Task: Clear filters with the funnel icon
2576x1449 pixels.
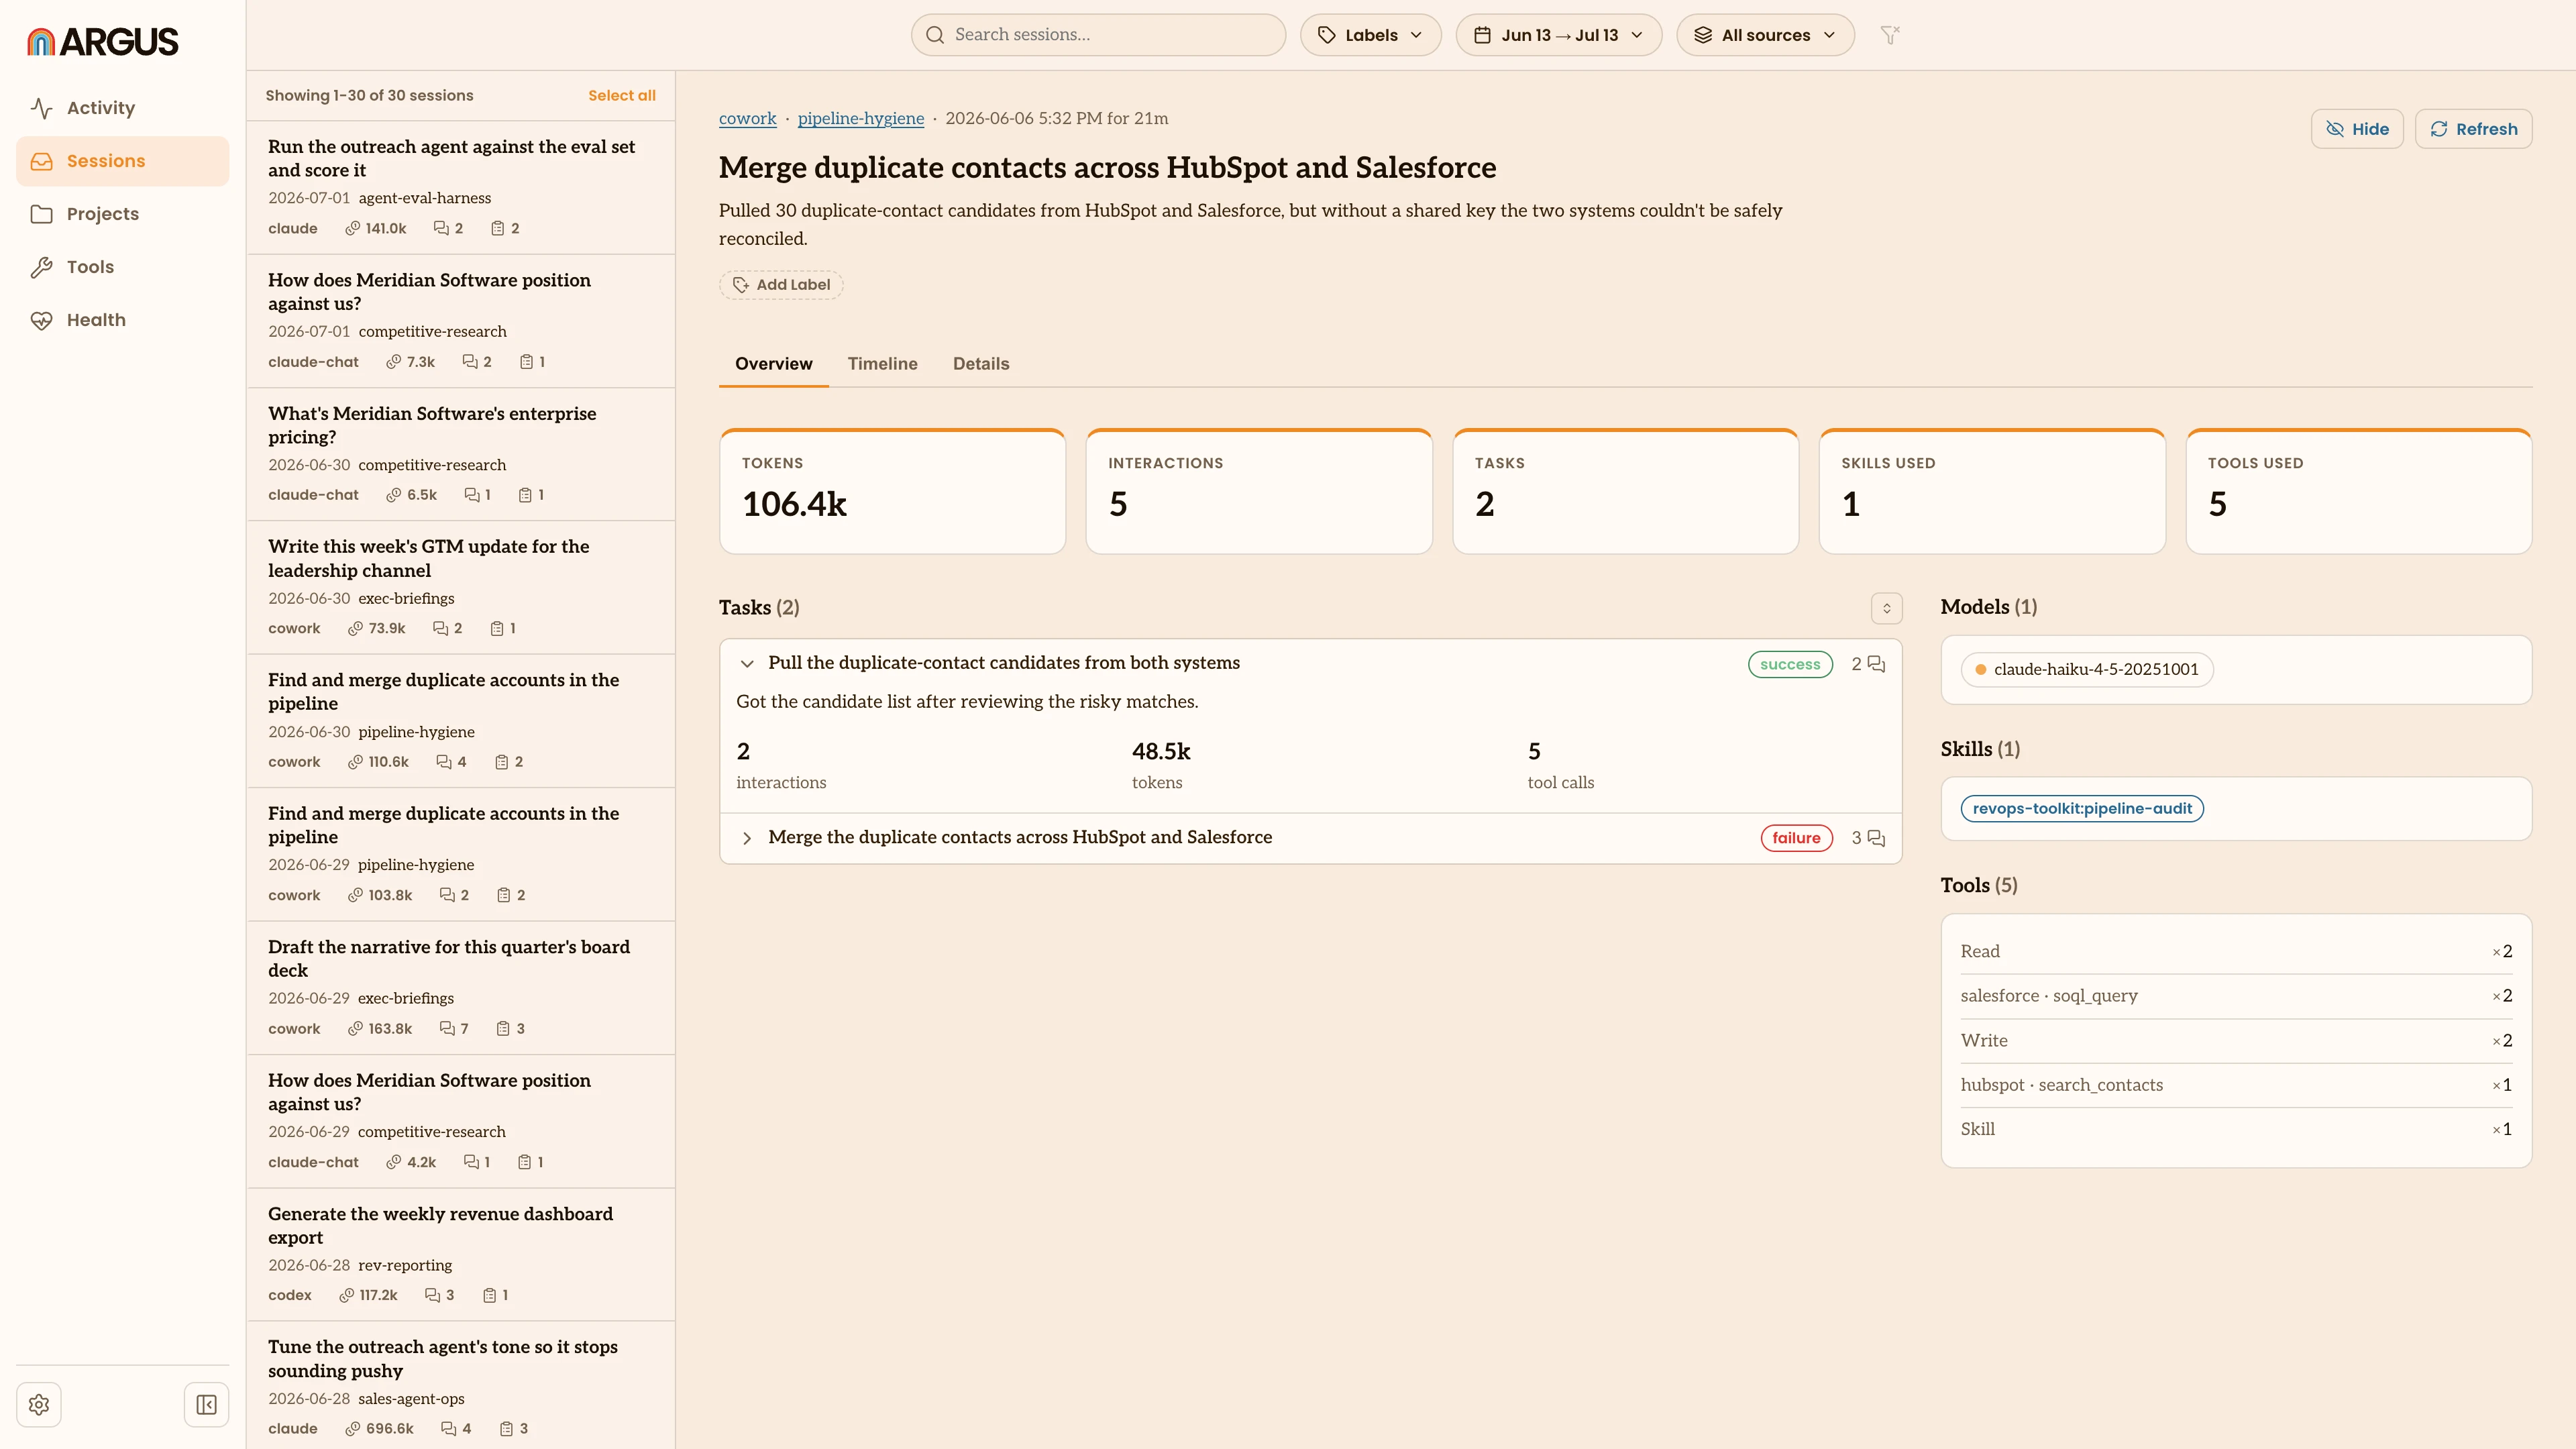Action: point(1889,35)
